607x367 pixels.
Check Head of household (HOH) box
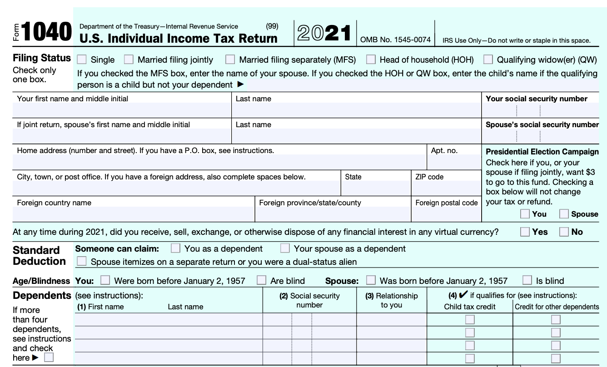coord(371,59)
